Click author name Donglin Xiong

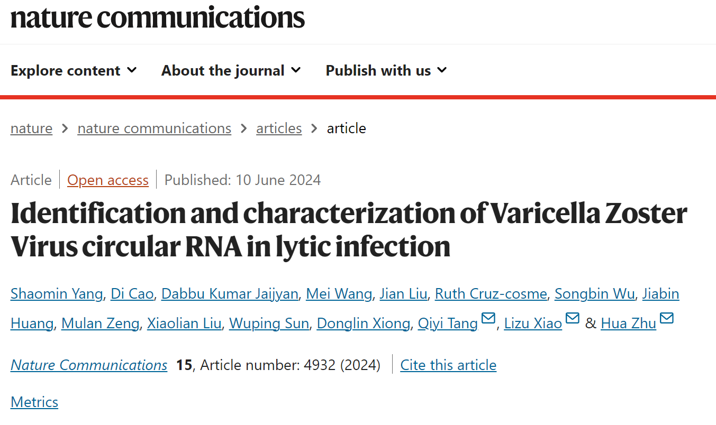(364, 324)
